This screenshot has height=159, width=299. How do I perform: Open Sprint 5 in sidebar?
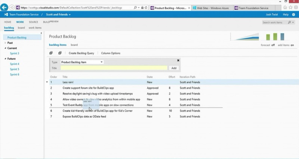coord(15,69)
